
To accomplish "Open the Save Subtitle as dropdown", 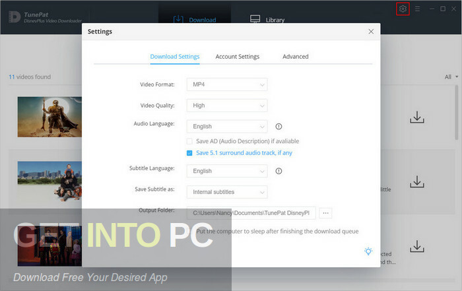I will [227, 192].
